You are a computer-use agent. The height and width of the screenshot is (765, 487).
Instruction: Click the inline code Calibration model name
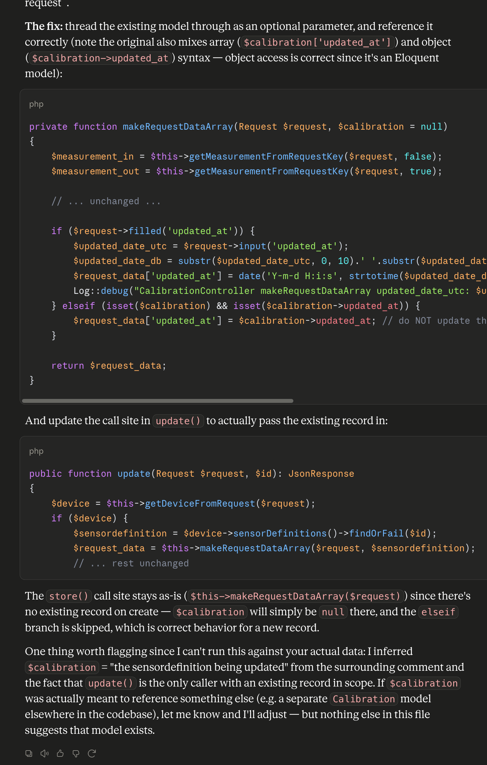click(x=364, y=699)
